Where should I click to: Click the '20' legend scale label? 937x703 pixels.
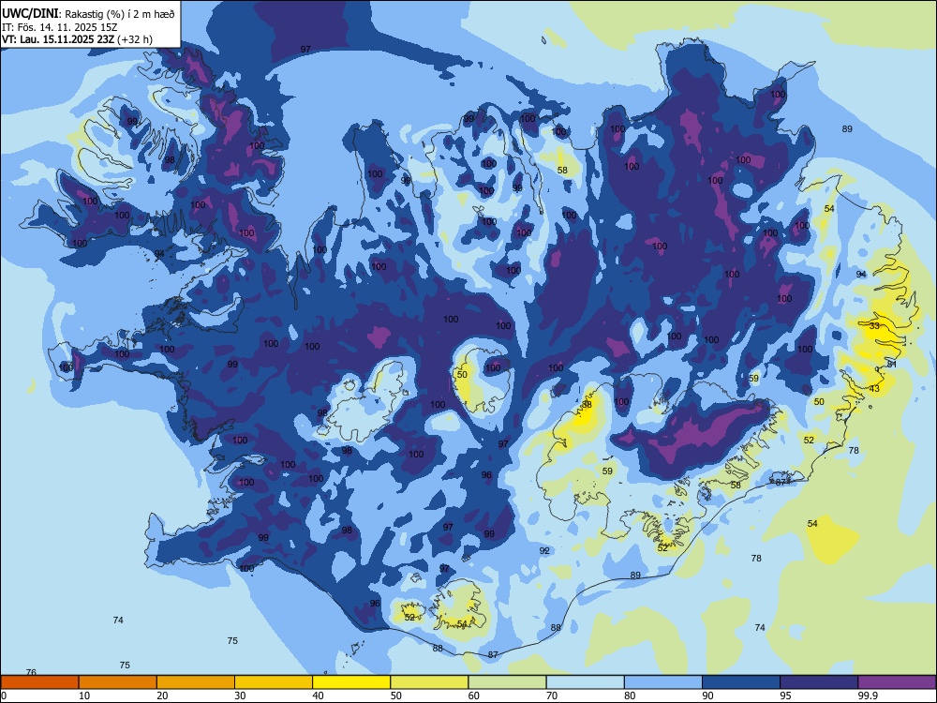pos(162,696)
